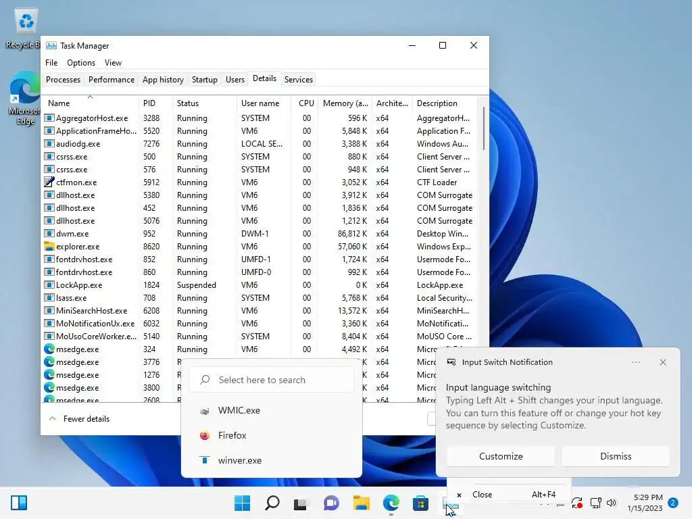This screenshot has width=692, height=519.
Task: Click the Select here to search field
Action: point(272,380)
